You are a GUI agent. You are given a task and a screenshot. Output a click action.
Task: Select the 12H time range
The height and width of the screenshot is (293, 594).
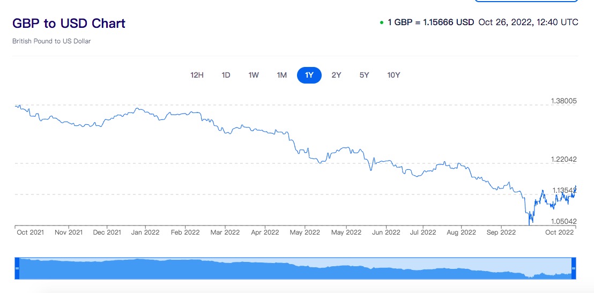(x=197, y=75)
